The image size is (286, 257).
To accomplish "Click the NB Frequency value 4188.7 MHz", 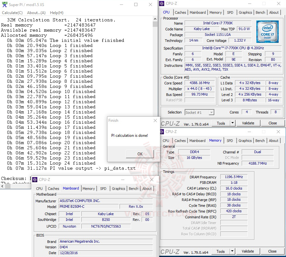I will point(258,163).
